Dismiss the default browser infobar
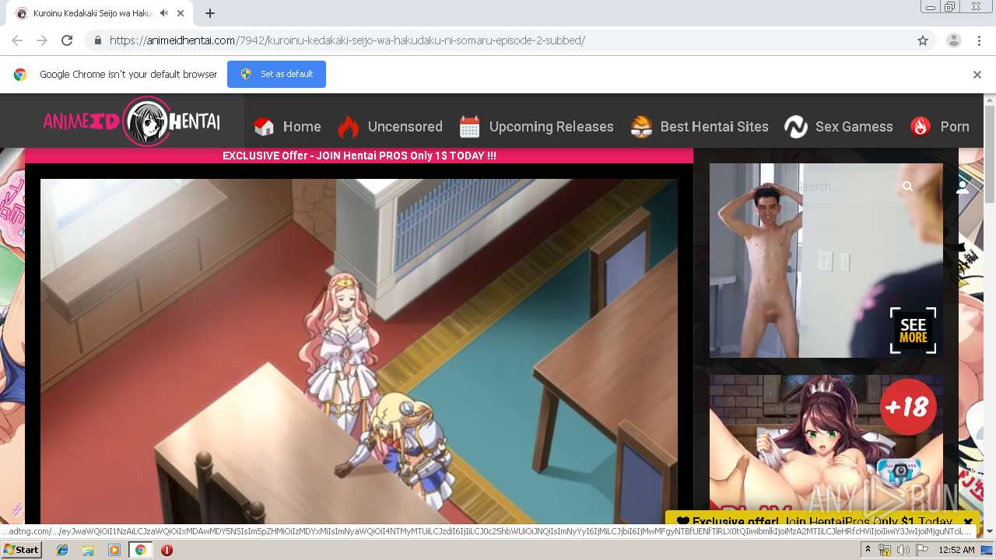This screenshot has width=996, height=560. coord(977,75)
